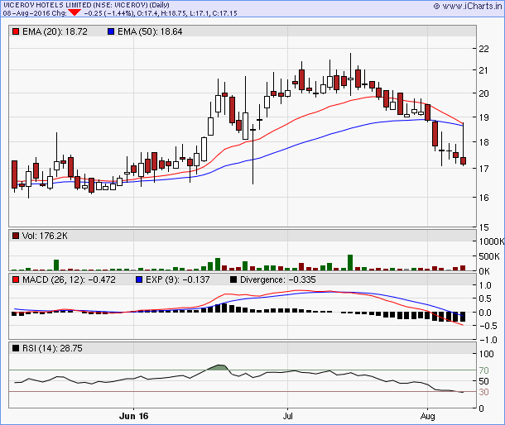Click the 19 price axis label
Image resolution: width=505 pixels, height=425 pixels.
(x=483, y=117)
